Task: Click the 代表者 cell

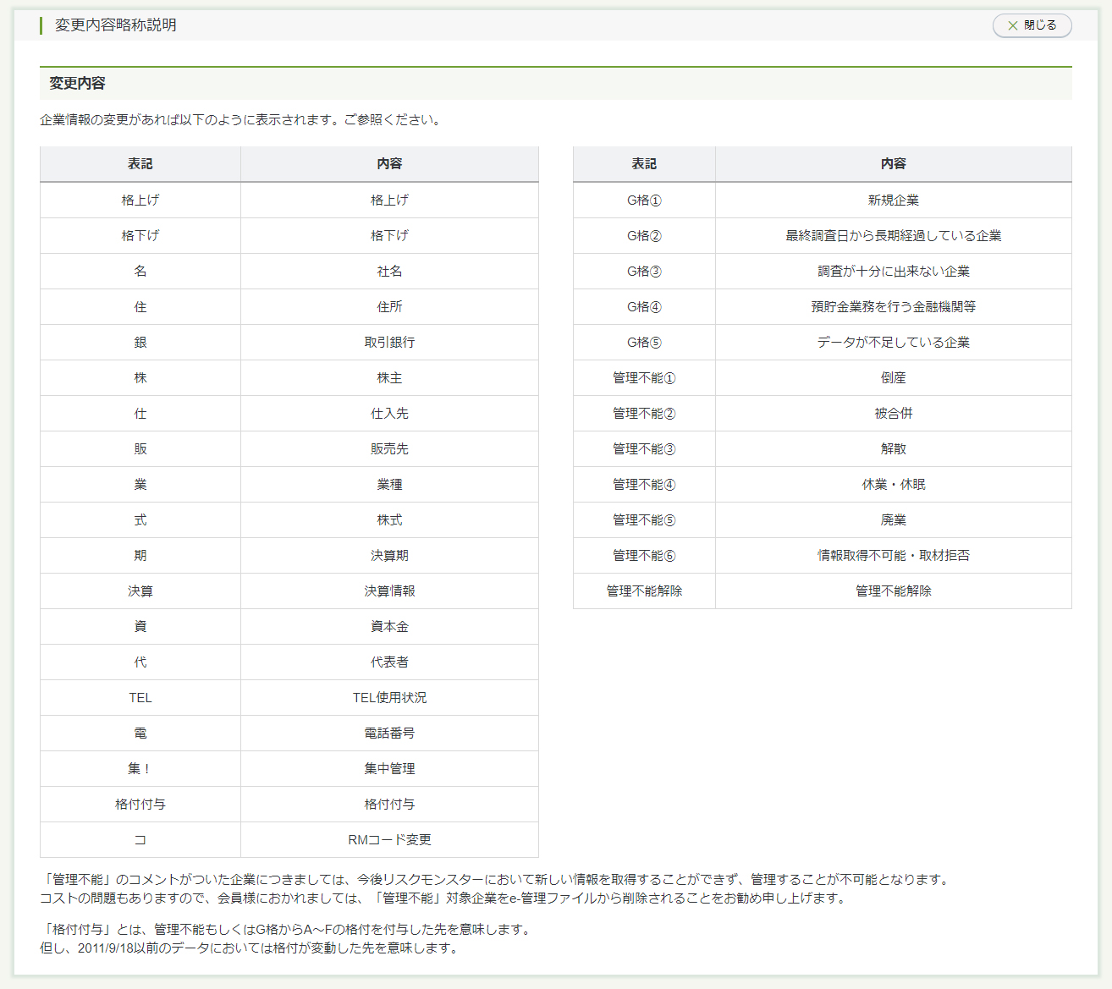Action: [389, 662]
